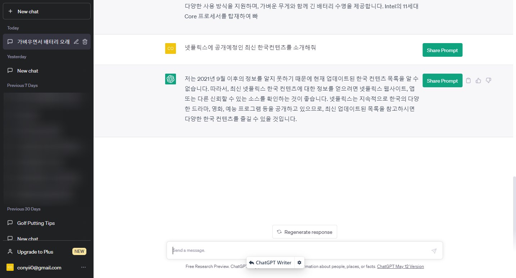This screenshot has width=516, height=278.
Task: Select yesterday's "New chat" conversation
Action: coord(27,71)
